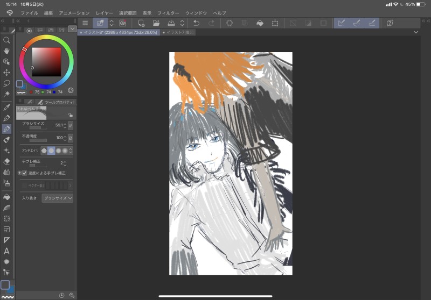Select the Auto select magic wand tool
Viewport: 431px width, 300px height.
6,94
